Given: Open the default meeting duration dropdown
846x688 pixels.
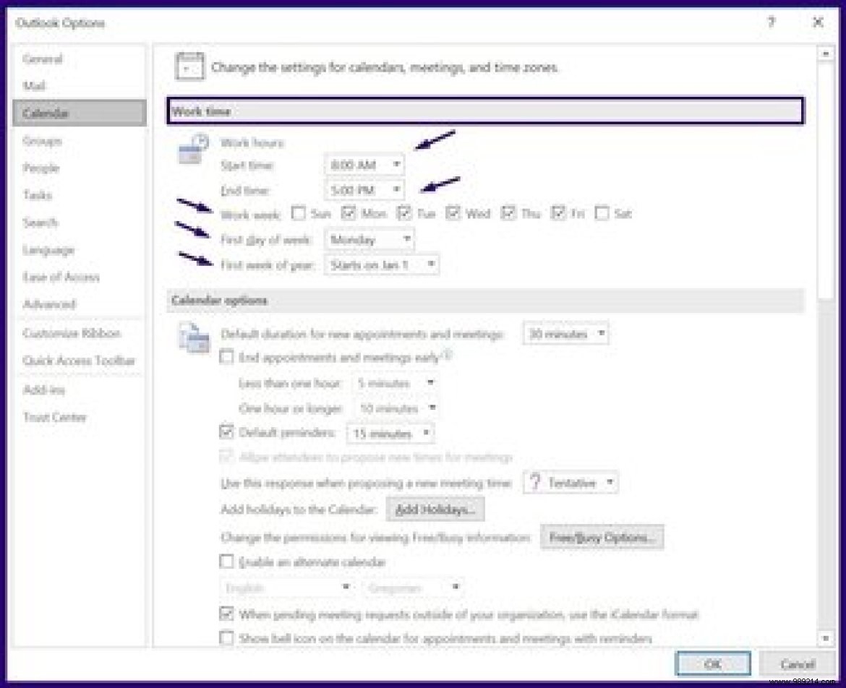Looking at the screenshot, I should pyautogui.click(x=602, y=333).
